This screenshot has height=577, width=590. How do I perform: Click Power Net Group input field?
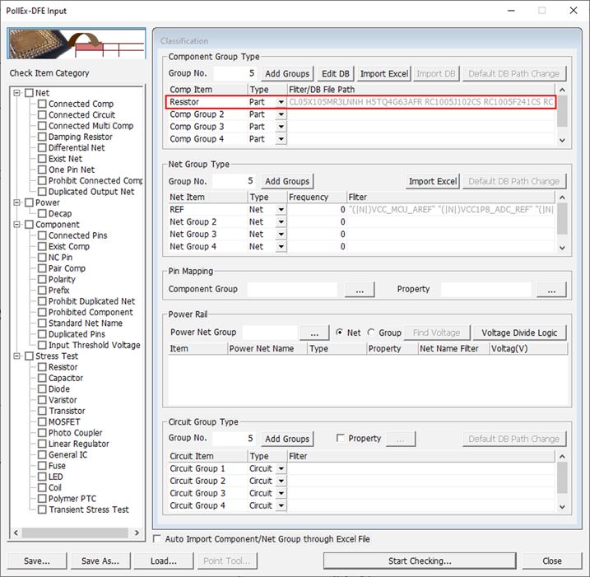coord(270,333)
